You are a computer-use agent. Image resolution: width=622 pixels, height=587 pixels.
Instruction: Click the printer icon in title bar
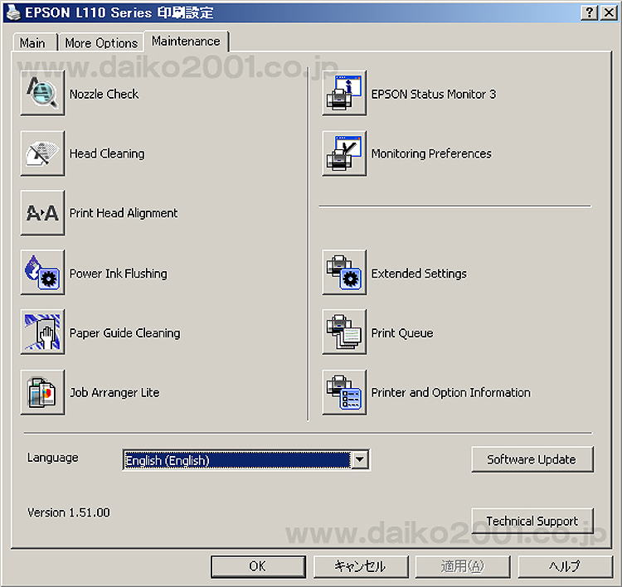(x=13, y=12)
